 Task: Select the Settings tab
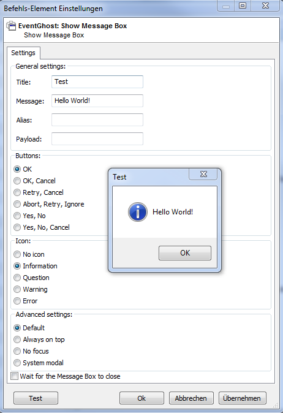pyautogui.click(x=23, y=53)
